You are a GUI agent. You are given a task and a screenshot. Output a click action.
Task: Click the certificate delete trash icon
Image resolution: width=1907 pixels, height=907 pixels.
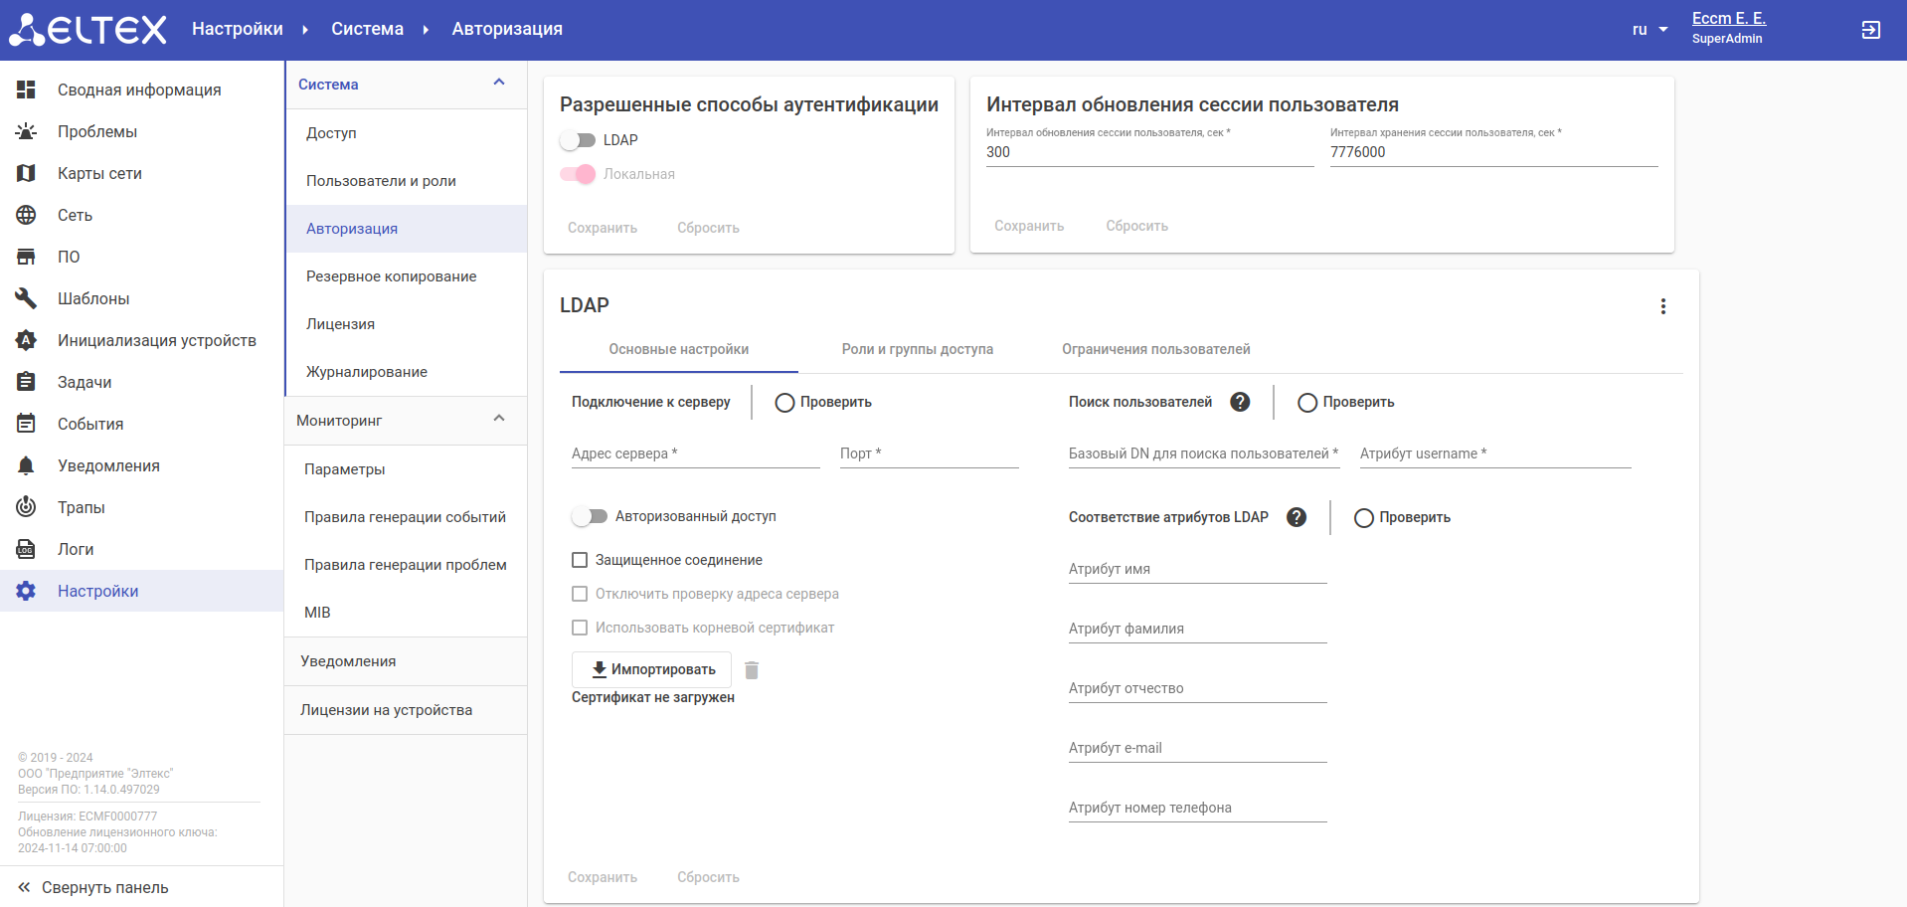click(752, 670)
